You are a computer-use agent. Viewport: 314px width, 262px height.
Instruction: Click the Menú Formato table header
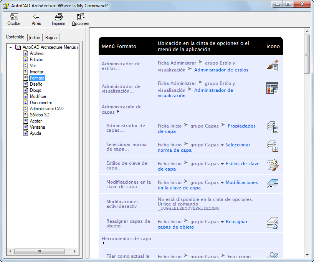pyautogui.click(x=119, y=46)
